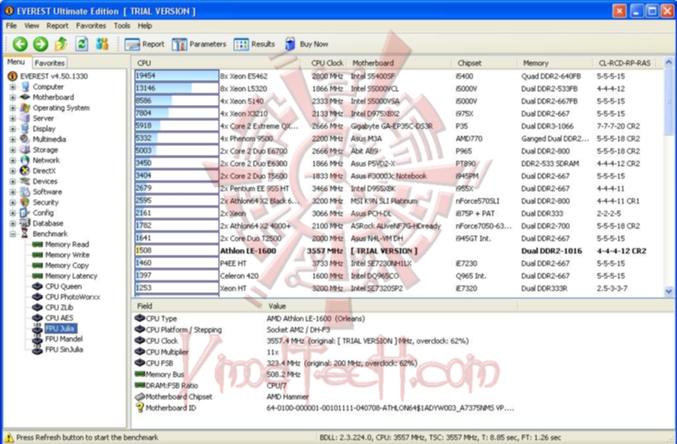Switch to the Menu tab
This screenshot has height=444, width=677.
click(16, 62)
